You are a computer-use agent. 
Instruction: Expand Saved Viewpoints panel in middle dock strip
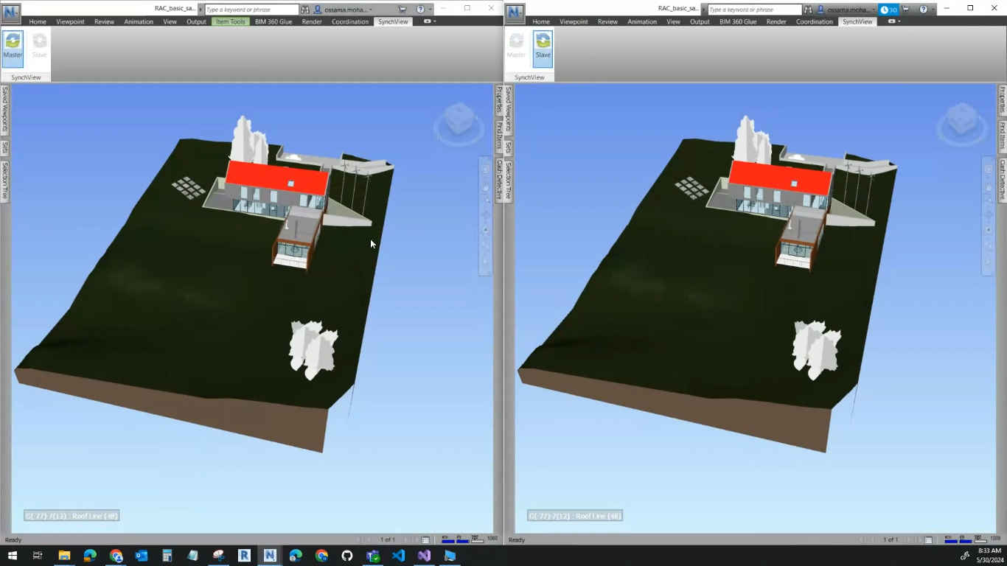click(509, 109)
